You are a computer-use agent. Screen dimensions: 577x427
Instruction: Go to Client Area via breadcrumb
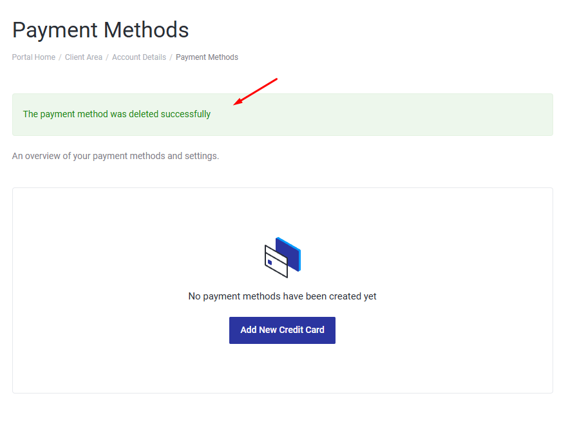point(84,57)
